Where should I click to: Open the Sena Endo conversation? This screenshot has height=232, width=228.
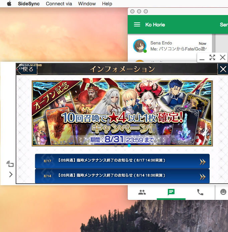pyautogui.click(x=170, y=46)
